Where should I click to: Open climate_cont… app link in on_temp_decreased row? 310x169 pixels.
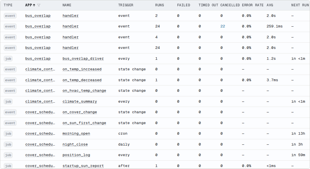pos(40,80)
